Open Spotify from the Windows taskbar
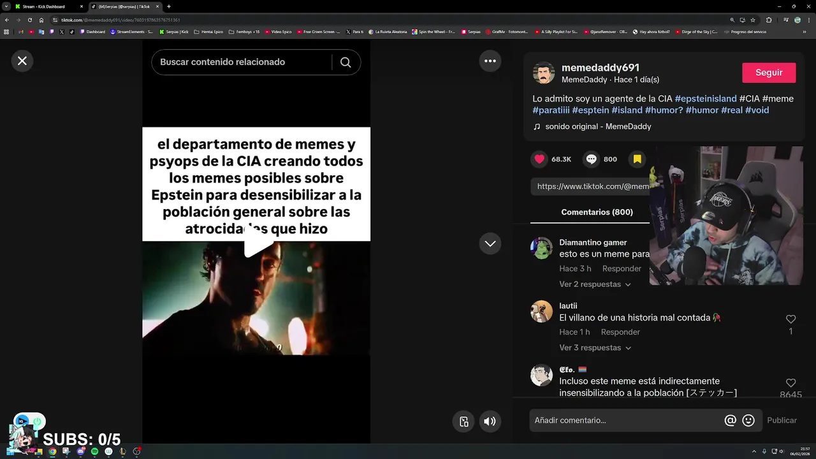Image resolution: width=816 pixels, height=459 pixels. (x=94, y=451)
